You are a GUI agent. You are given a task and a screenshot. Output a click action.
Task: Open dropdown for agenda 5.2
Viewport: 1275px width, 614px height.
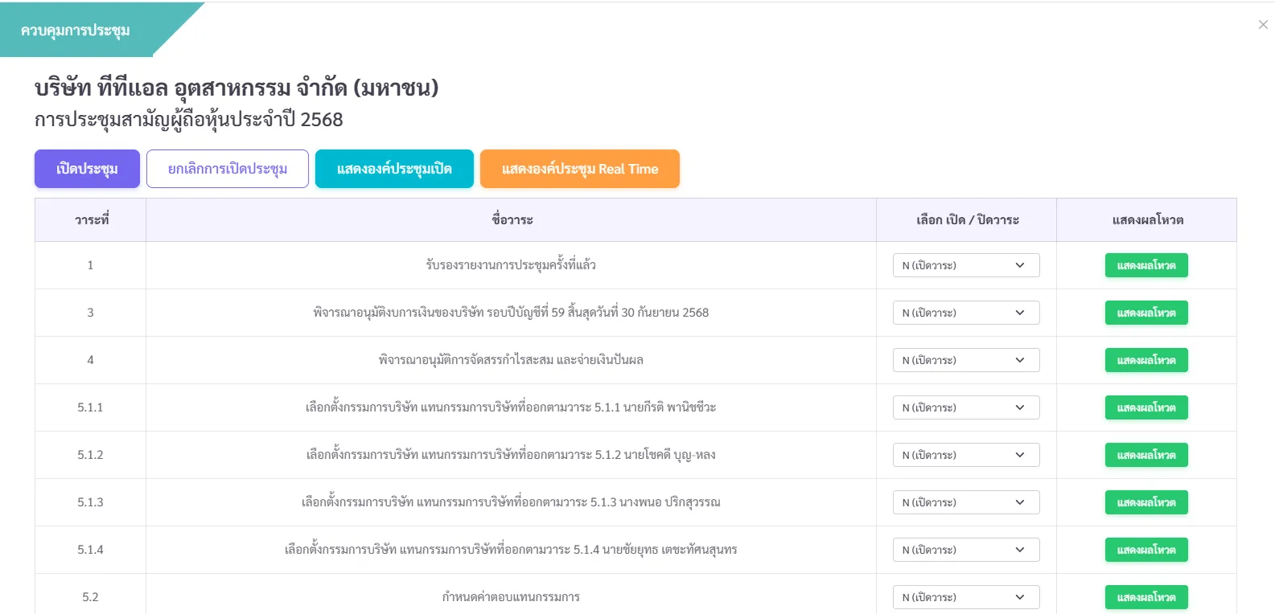(x=965, y=597)
